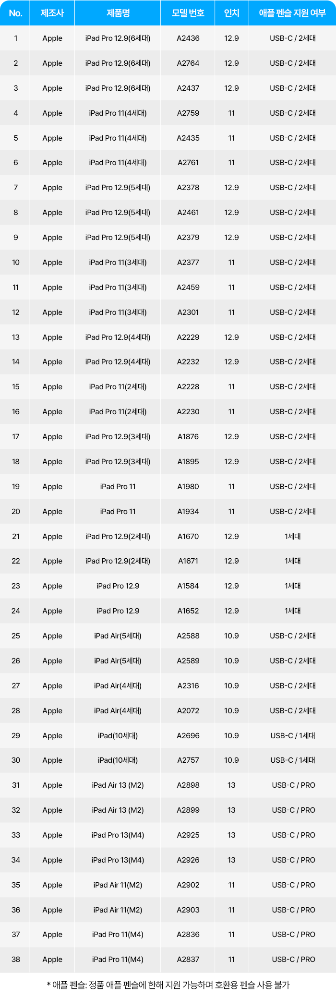Screen dimensions: 336x997
Task: Select model number A2764 cell
Action: [188, 63]
